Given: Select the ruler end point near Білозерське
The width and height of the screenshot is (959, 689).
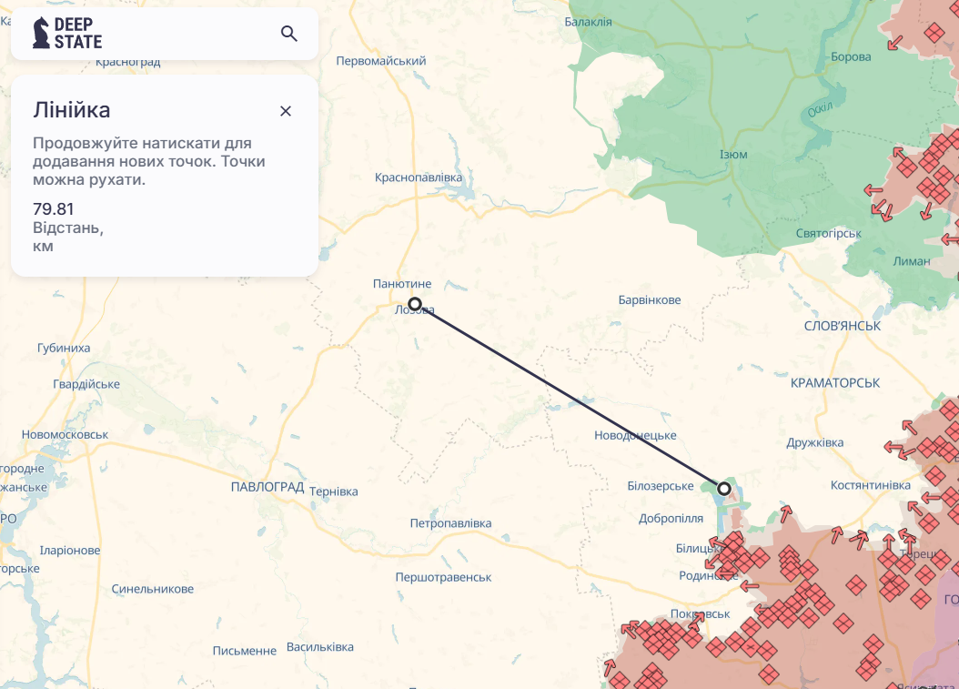Looking at the screenshot, I should coord(724,489).
